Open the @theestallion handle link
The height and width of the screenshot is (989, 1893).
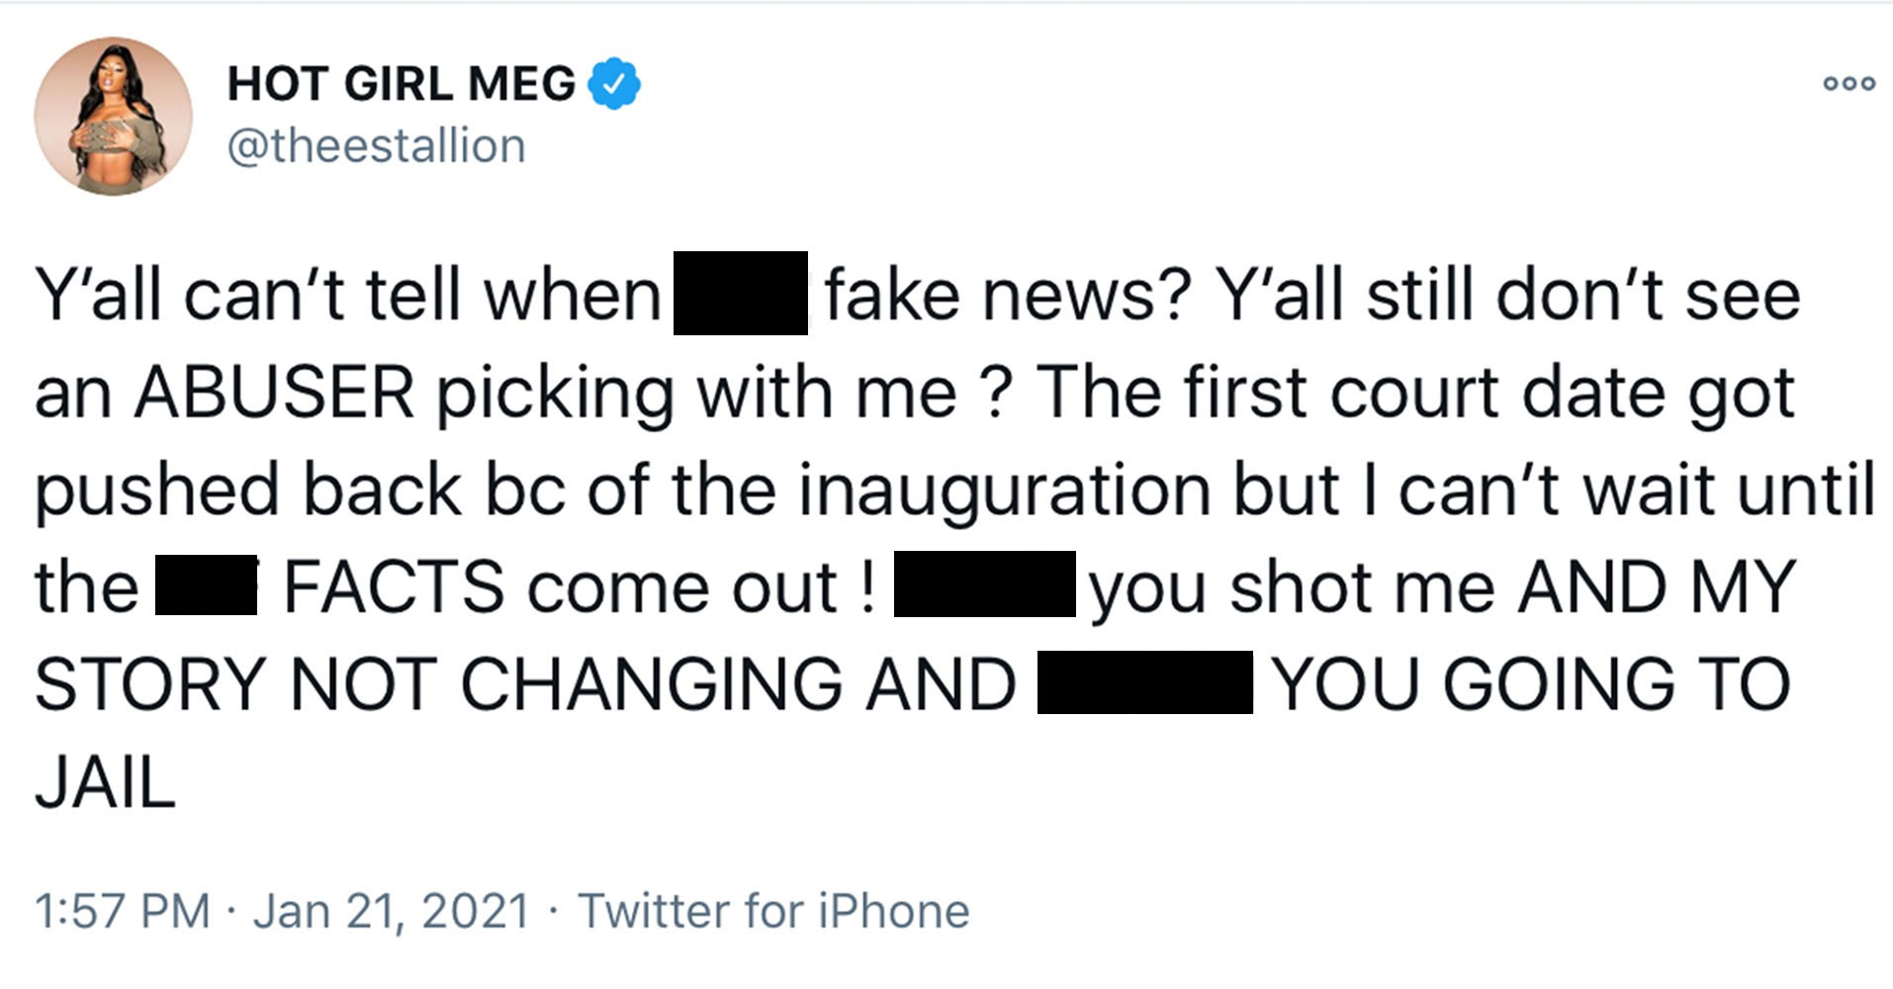376,146
